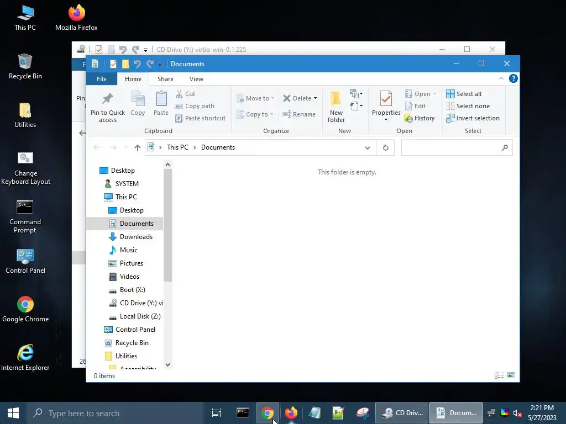566x424 pixels.
Task: Switch to the View ribbon tab
Action: point(196,79)
